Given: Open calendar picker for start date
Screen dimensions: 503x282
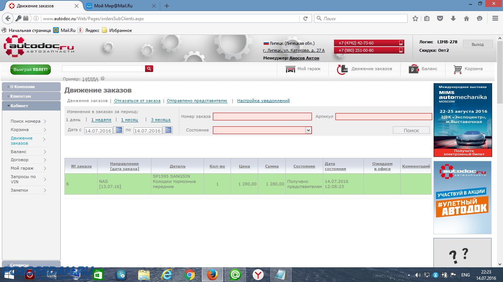Looking at the screenshot, I should tap(118, 130).
